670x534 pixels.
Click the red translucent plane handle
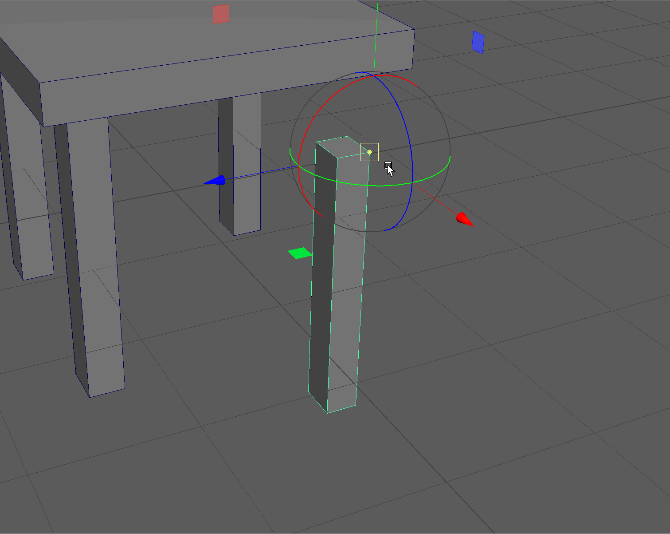click(221, 14)
